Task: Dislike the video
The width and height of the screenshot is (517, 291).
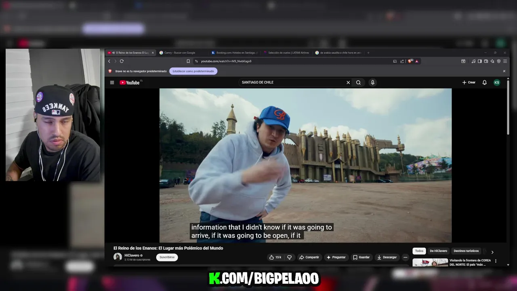Action: pyautogui.click(x=289, y=257)
